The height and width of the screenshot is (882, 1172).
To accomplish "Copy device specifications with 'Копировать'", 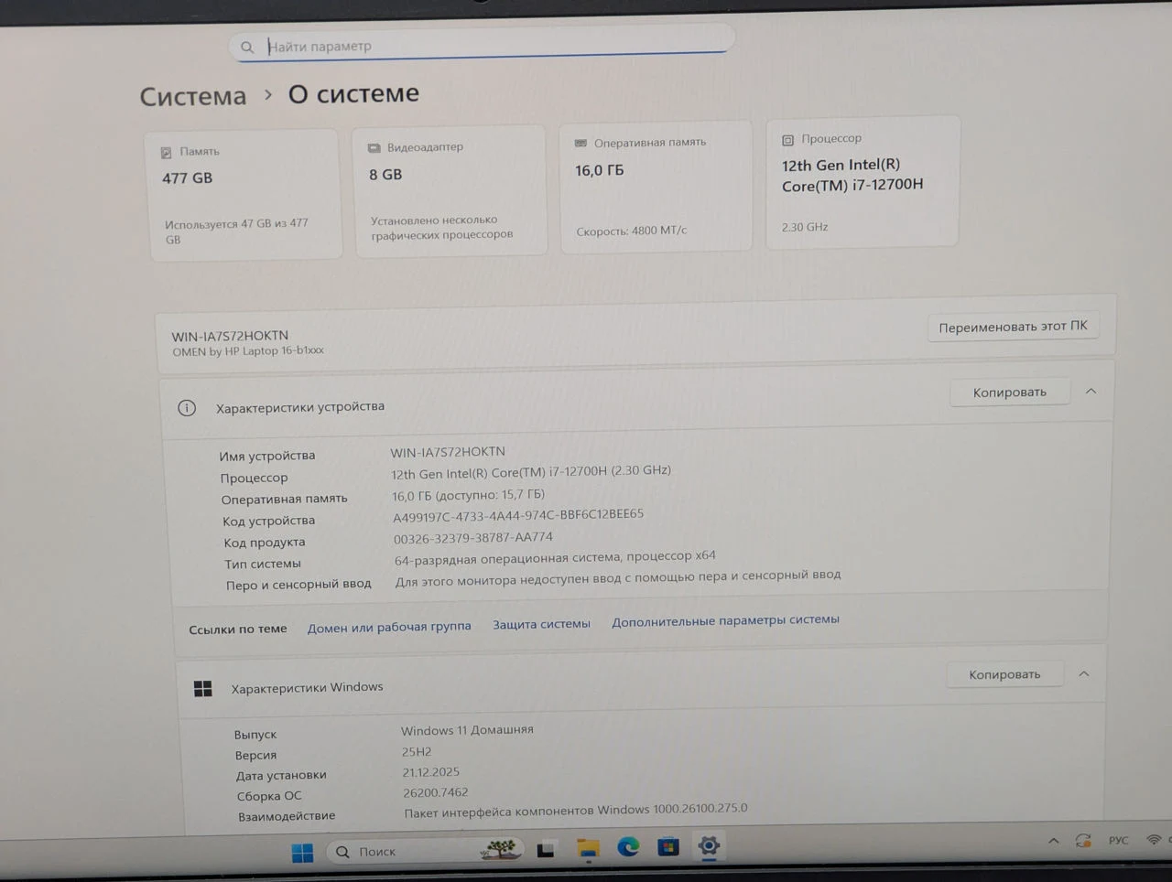I will point(1009,393).
